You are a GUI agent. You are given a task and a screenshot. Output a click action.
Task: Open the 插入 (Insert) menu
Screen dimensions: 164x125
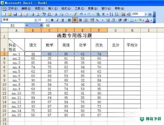pos(53,9)
